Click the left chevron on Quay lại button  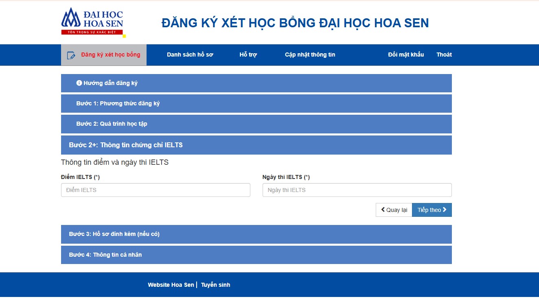(383, 210)
